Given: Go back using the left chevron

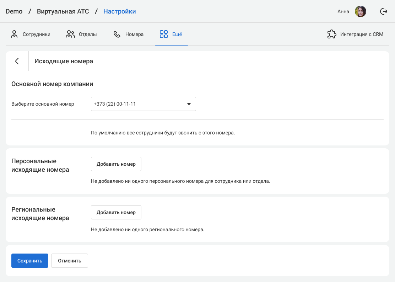Looking at the screenshot, I should pyautogui.click(x=17, y=61).
